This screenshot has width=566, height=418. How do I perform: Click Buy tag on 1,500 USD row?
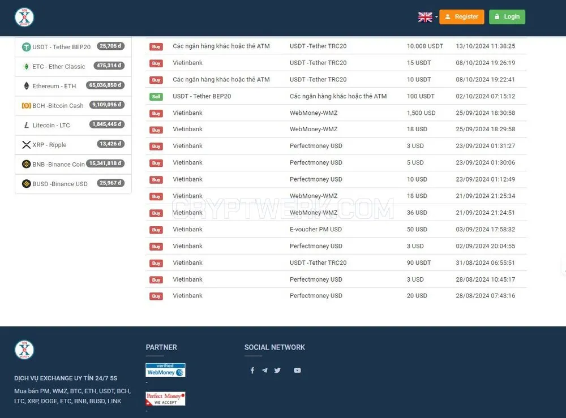tap(156, 113)
